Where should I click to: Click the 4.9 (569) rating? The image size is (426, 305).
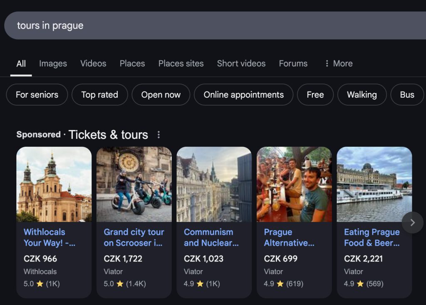tap(364, 284)
